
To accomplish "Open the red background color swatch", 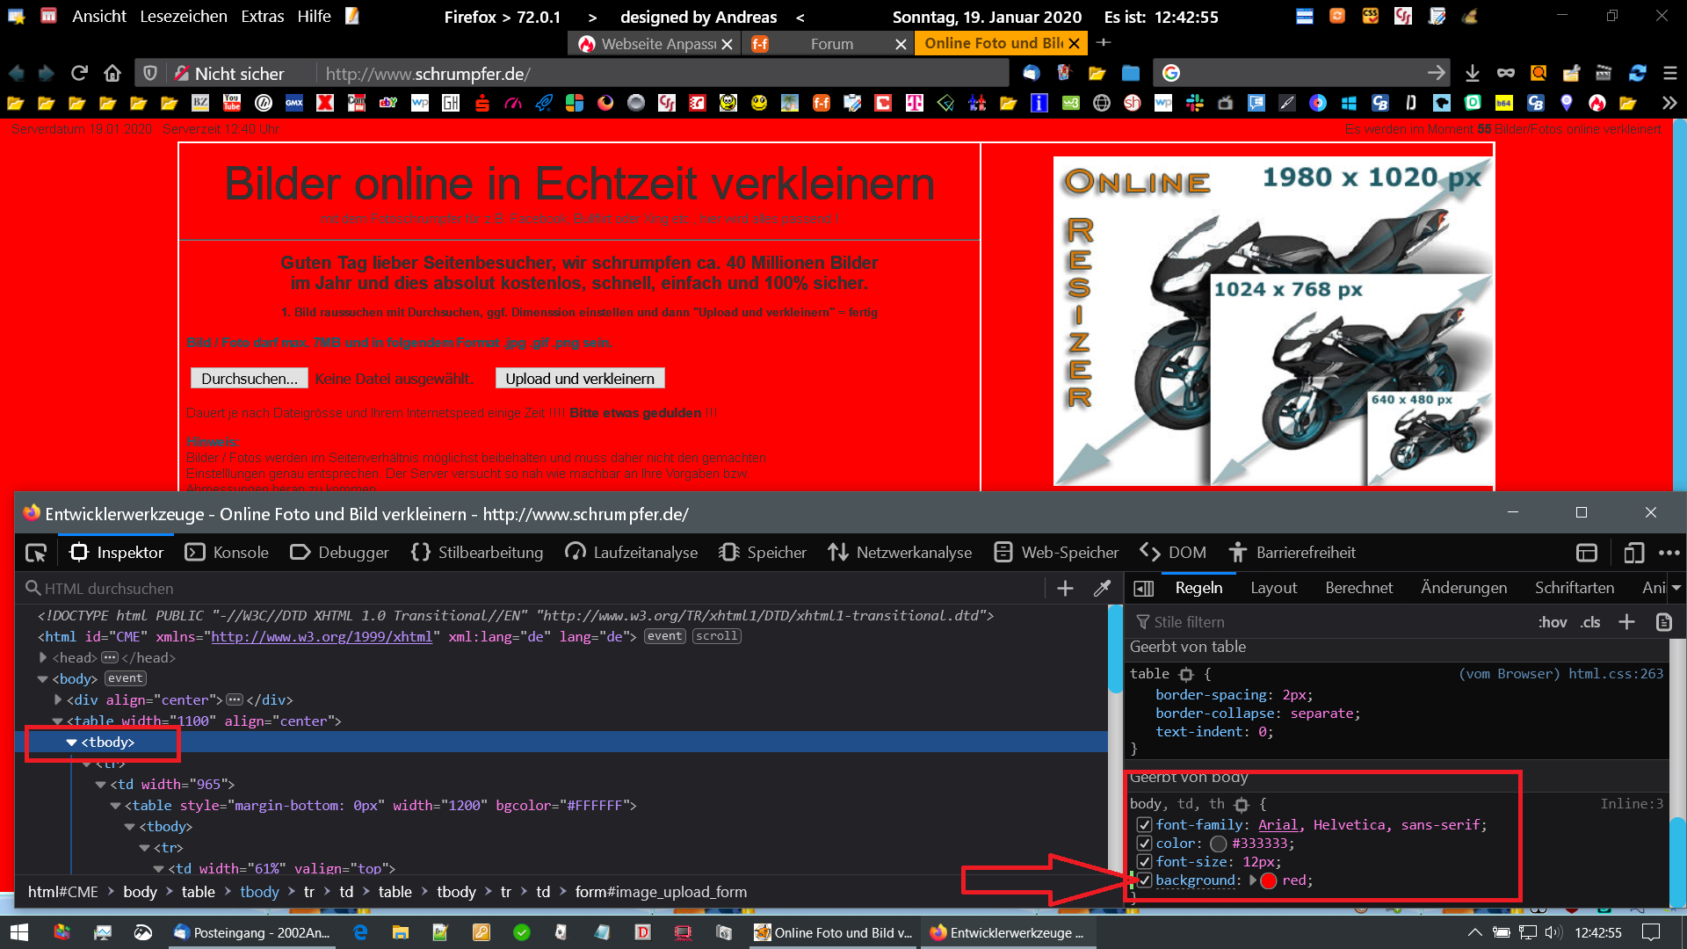I will (1269, 880).
